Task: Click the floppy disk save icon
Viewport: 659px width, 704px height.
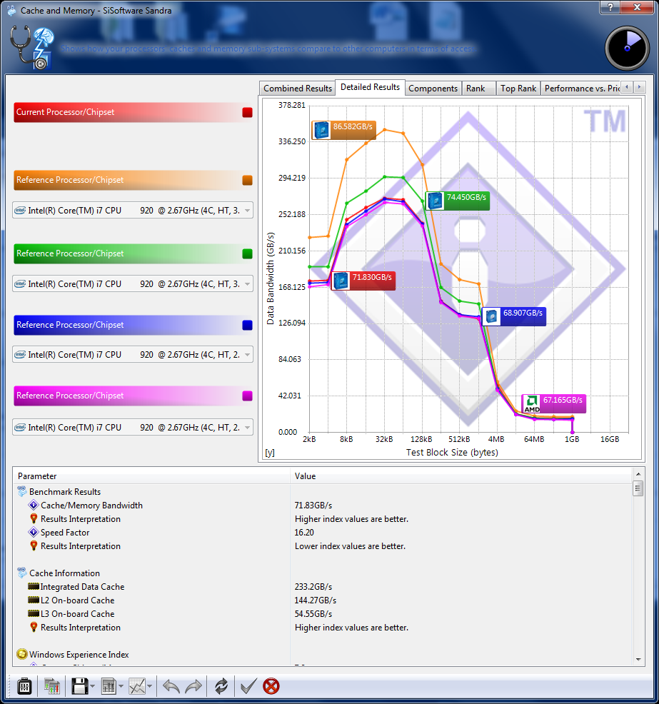Action: tap(80, 686)
